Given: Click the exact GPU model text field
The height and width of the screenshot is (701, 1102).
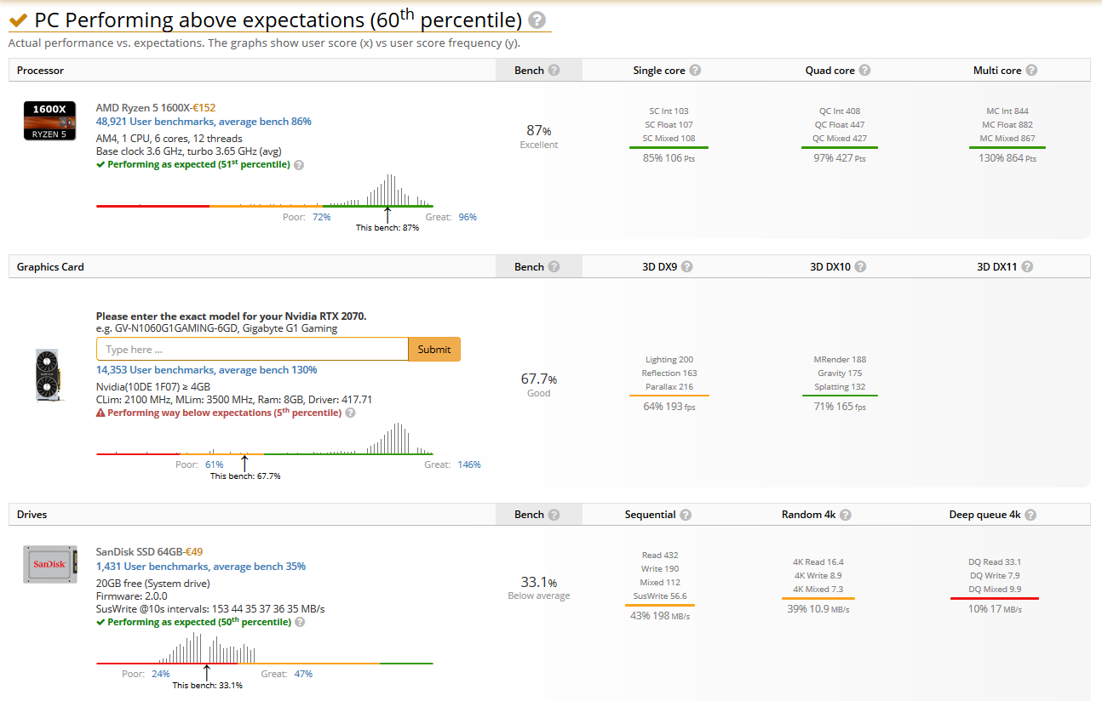Looking at the screenshot, I should 252,350.
